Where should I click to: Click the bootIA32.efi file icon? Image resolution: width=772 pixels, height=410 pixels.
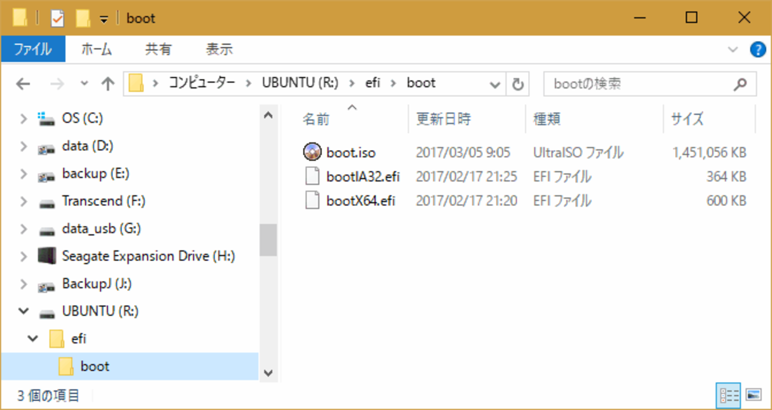click(x=312, y=177)
